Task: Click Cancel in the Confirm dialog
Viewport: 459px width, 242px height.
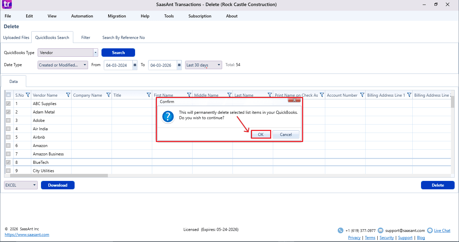Action: (286, 135)
